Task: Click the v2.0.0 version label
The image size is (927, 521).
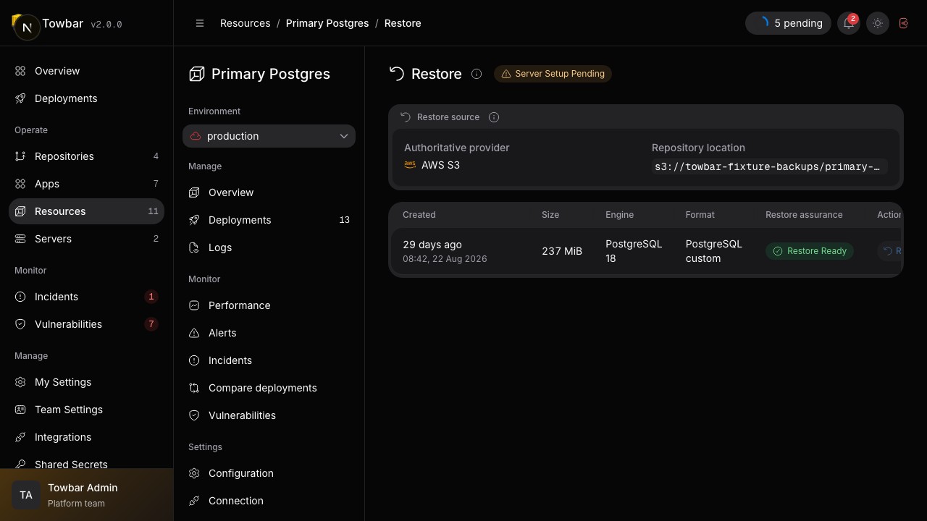Action: (106, 25)
